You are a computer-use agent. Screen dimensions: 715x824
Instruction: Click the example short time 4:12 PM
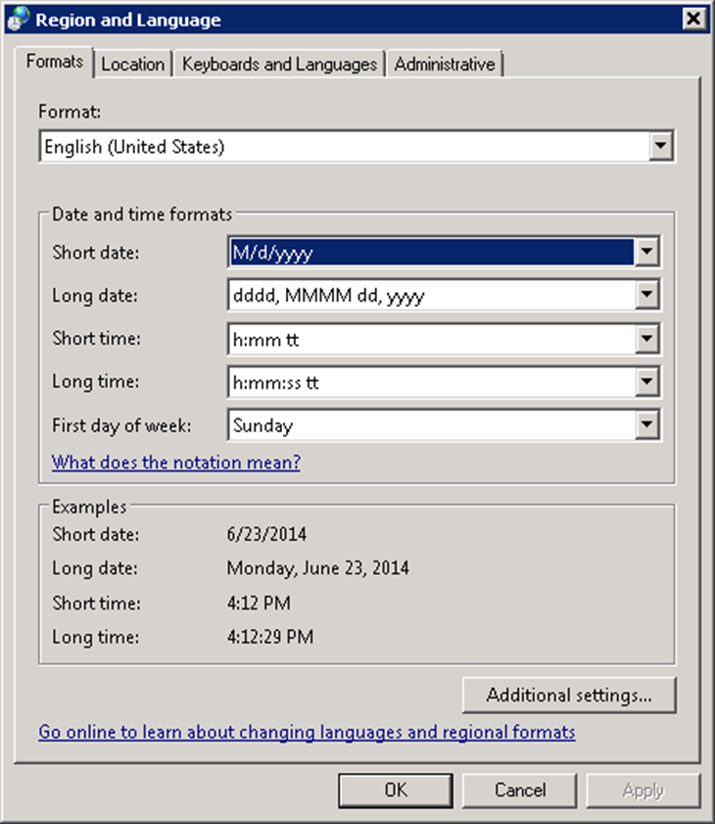259,603
